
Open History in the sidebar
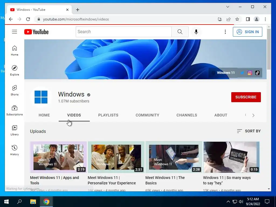[x=15, y=150]
